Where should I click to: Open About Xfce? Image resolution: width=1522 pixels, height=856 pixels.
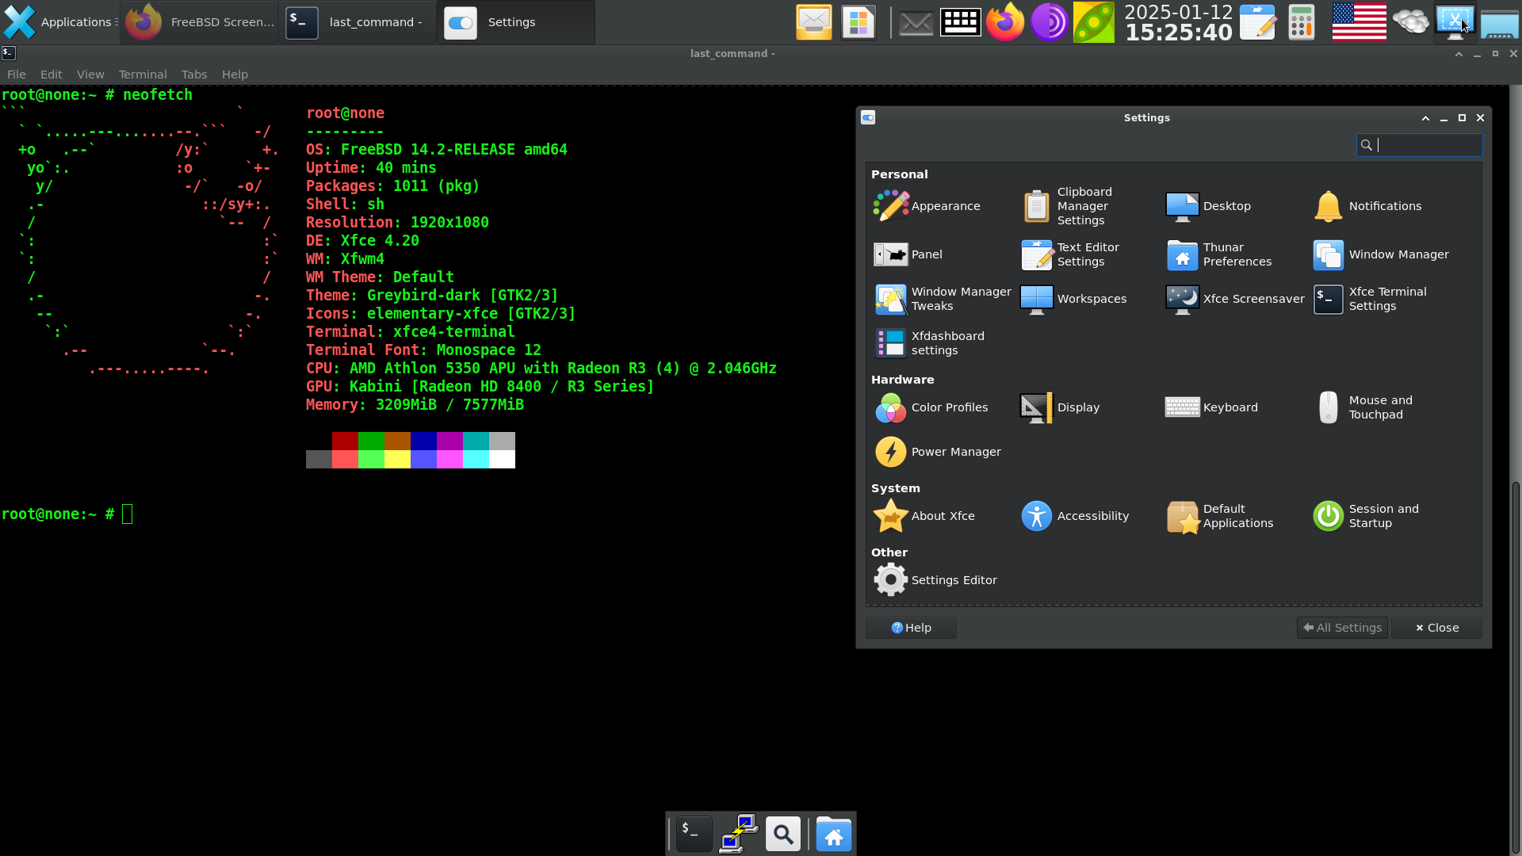click(x=924, y=516)
